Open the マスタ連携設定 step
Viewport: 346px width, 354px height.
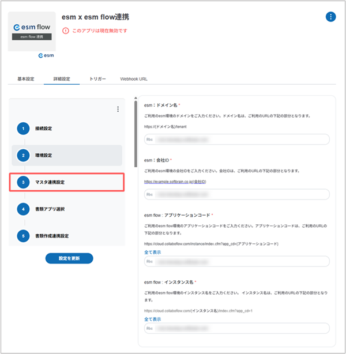(x=67, y=182)
